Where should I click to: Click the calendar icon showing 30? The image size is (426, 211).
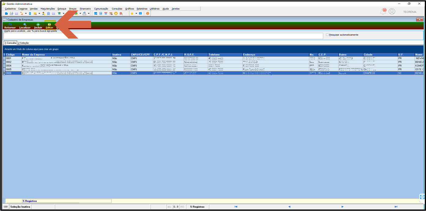[x=106, y=13]
